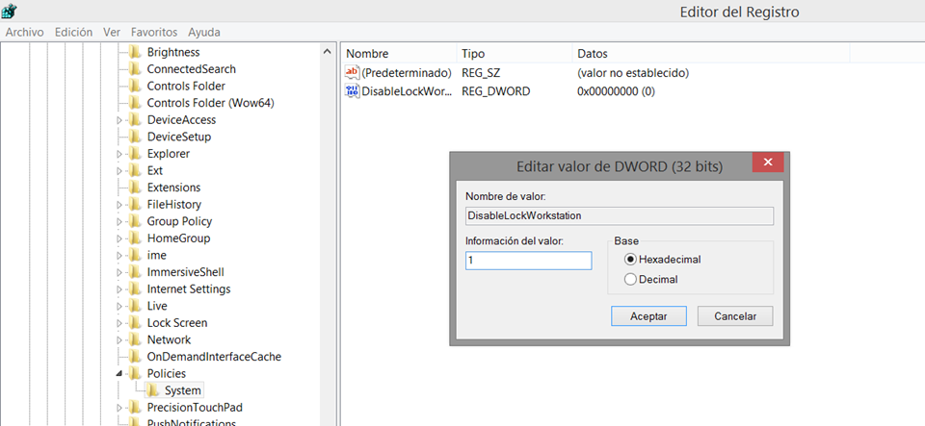Click the string value icon of (Predeterminado)
Viewport: 925px width, 426px height.
[352, 73]
